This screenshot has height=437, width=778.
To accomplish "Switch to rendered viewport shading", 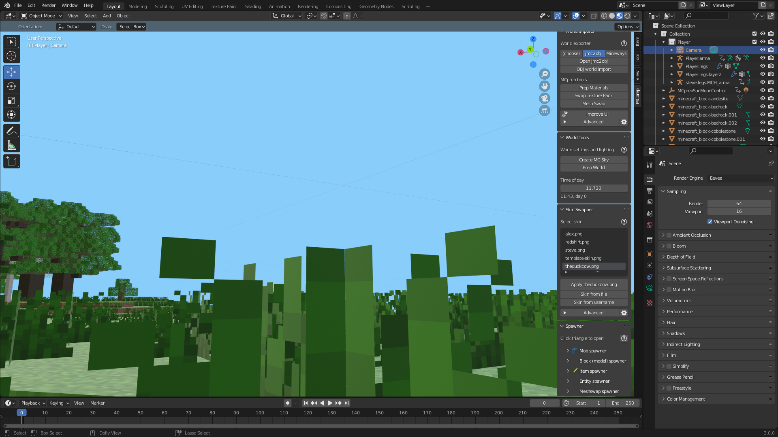I will pos(627,16).
